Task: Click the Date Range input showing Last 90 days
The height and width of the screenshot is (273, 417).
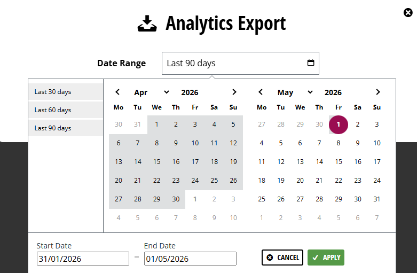Action: tap(240, 64)
